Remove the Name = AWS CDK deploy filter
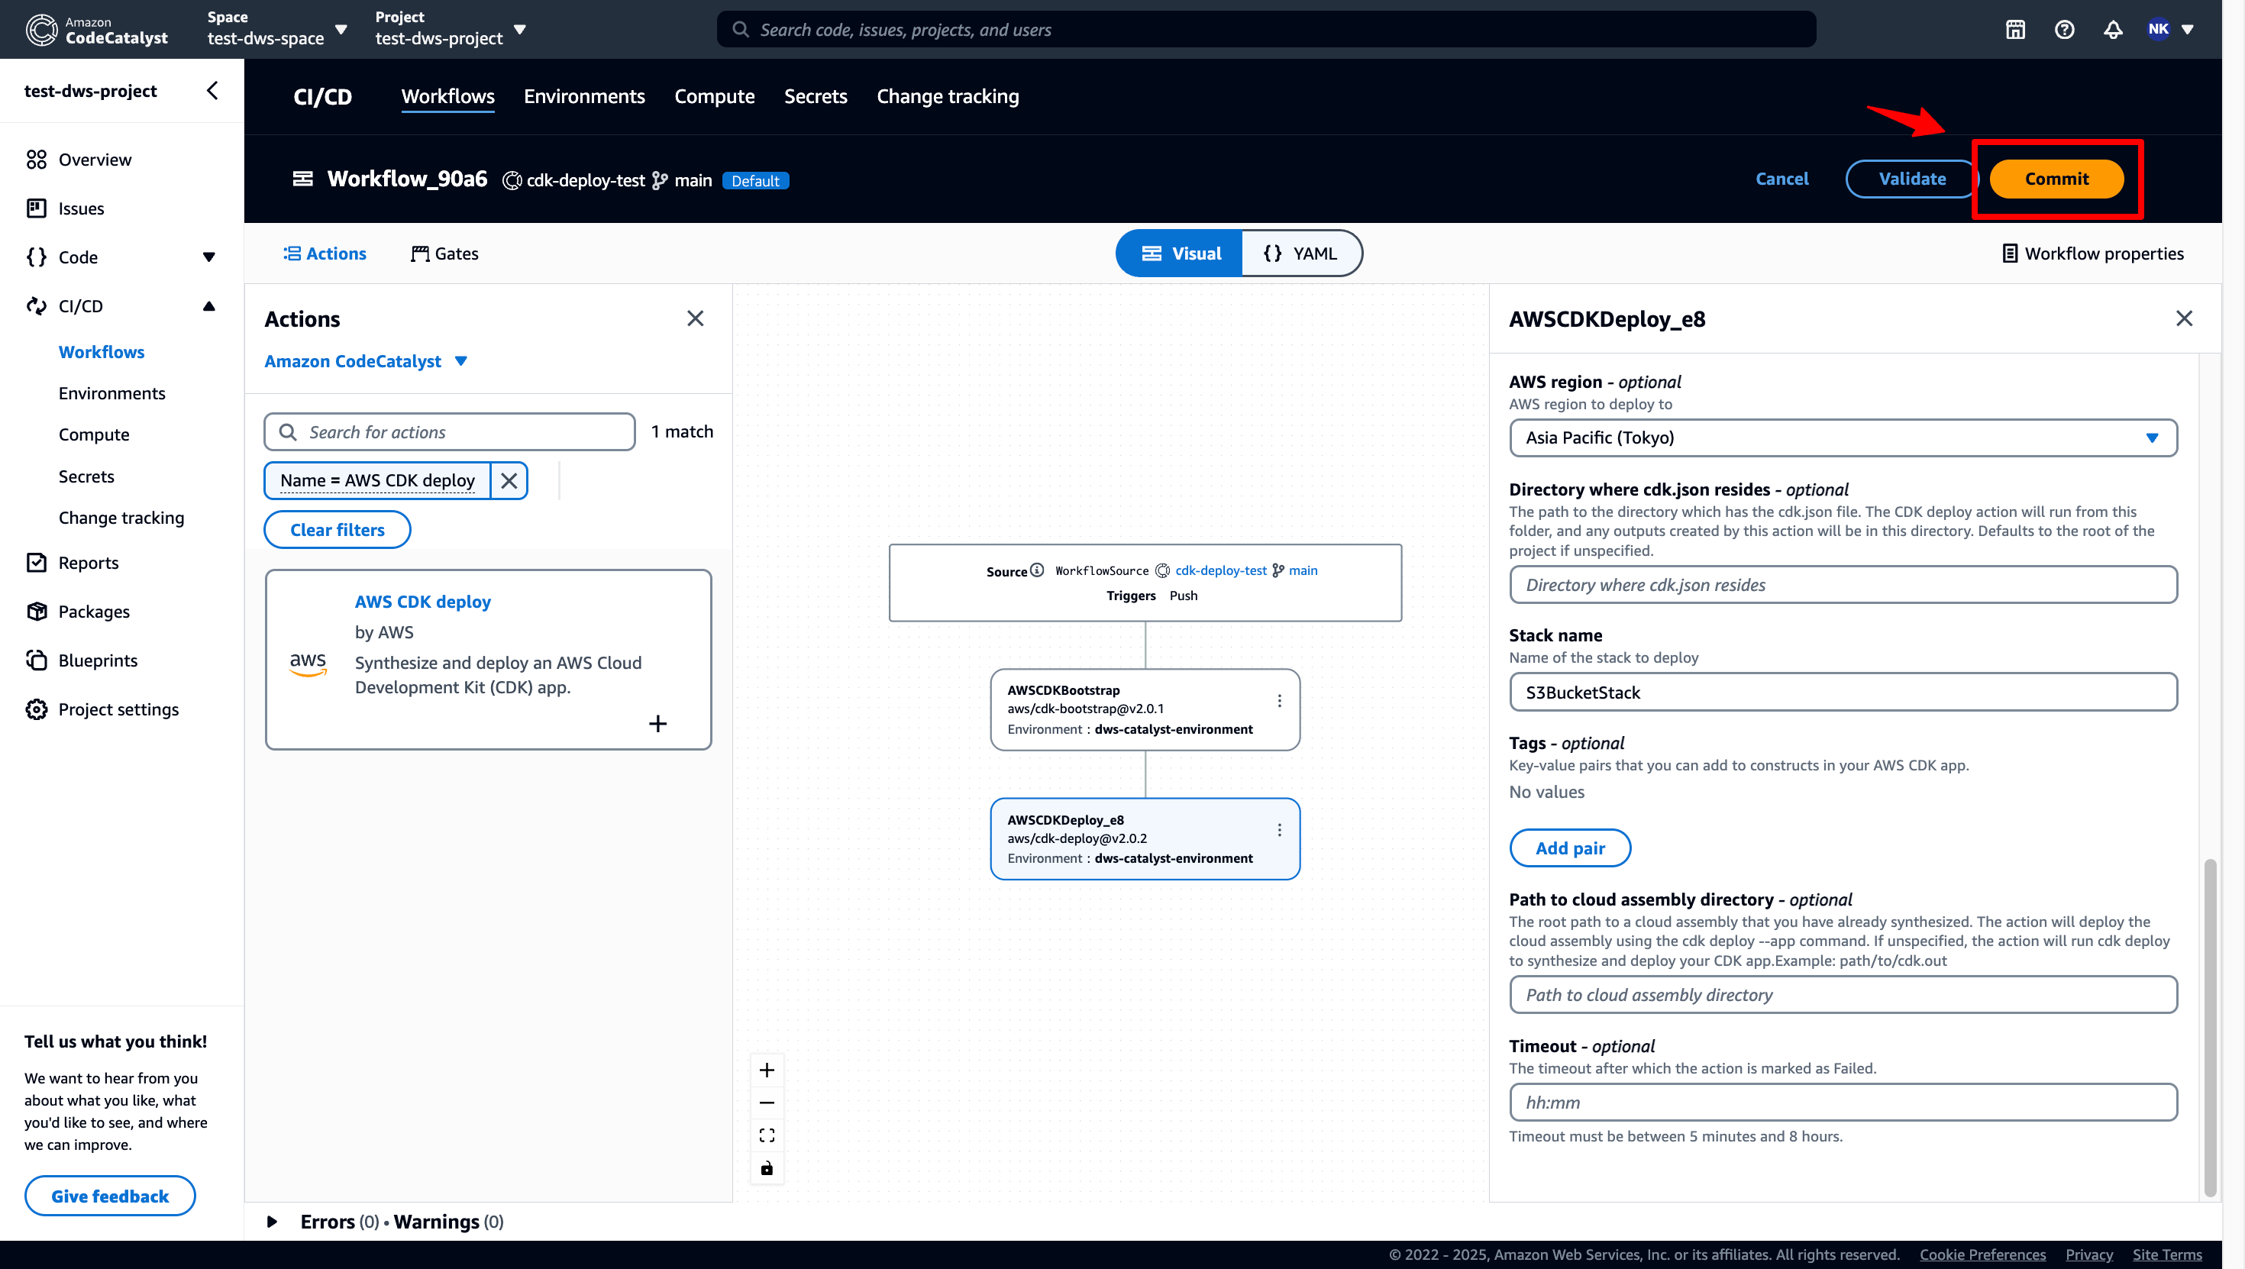The height and width of the screenshot is (1269, 2245). point(509,480)
